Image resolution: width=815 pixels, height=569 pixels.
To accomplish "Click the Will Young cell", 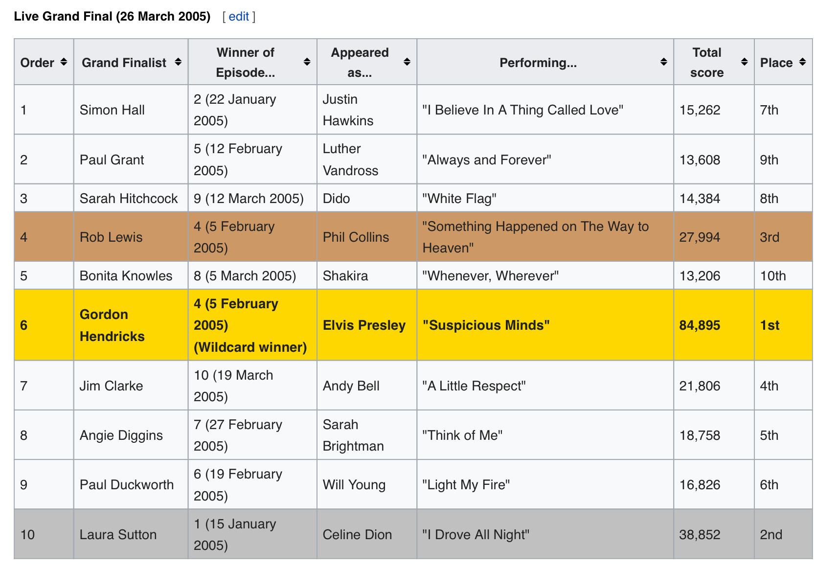I will (367, 484).
